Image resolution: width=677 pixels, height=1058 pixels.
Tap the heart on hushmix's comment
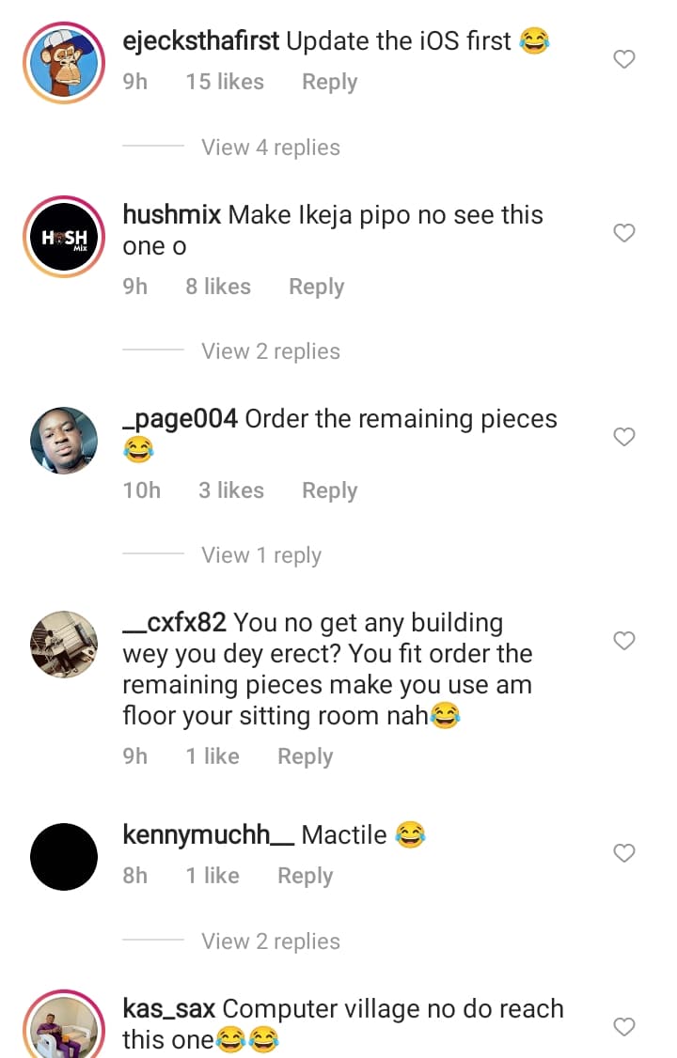tap(624, 233)
